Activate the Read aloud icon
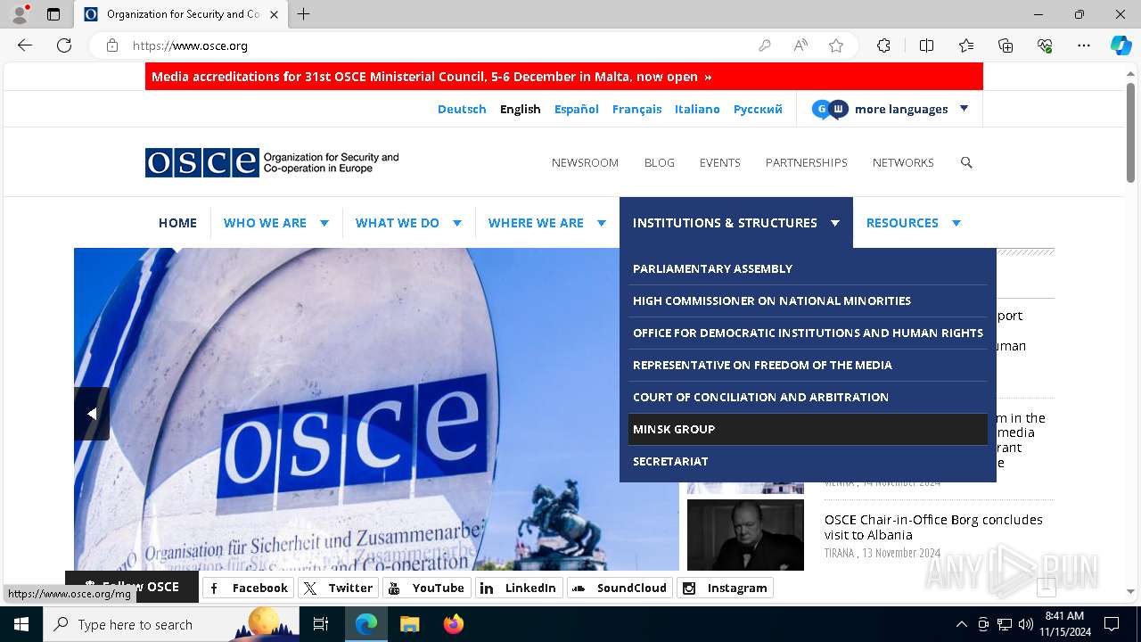This screenshot has height=642, width=1141. point(800,45)
